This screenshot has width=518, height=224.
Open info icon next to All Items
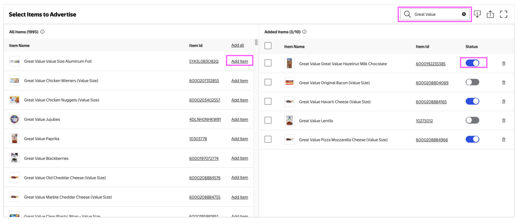click(x=42, y=32)
